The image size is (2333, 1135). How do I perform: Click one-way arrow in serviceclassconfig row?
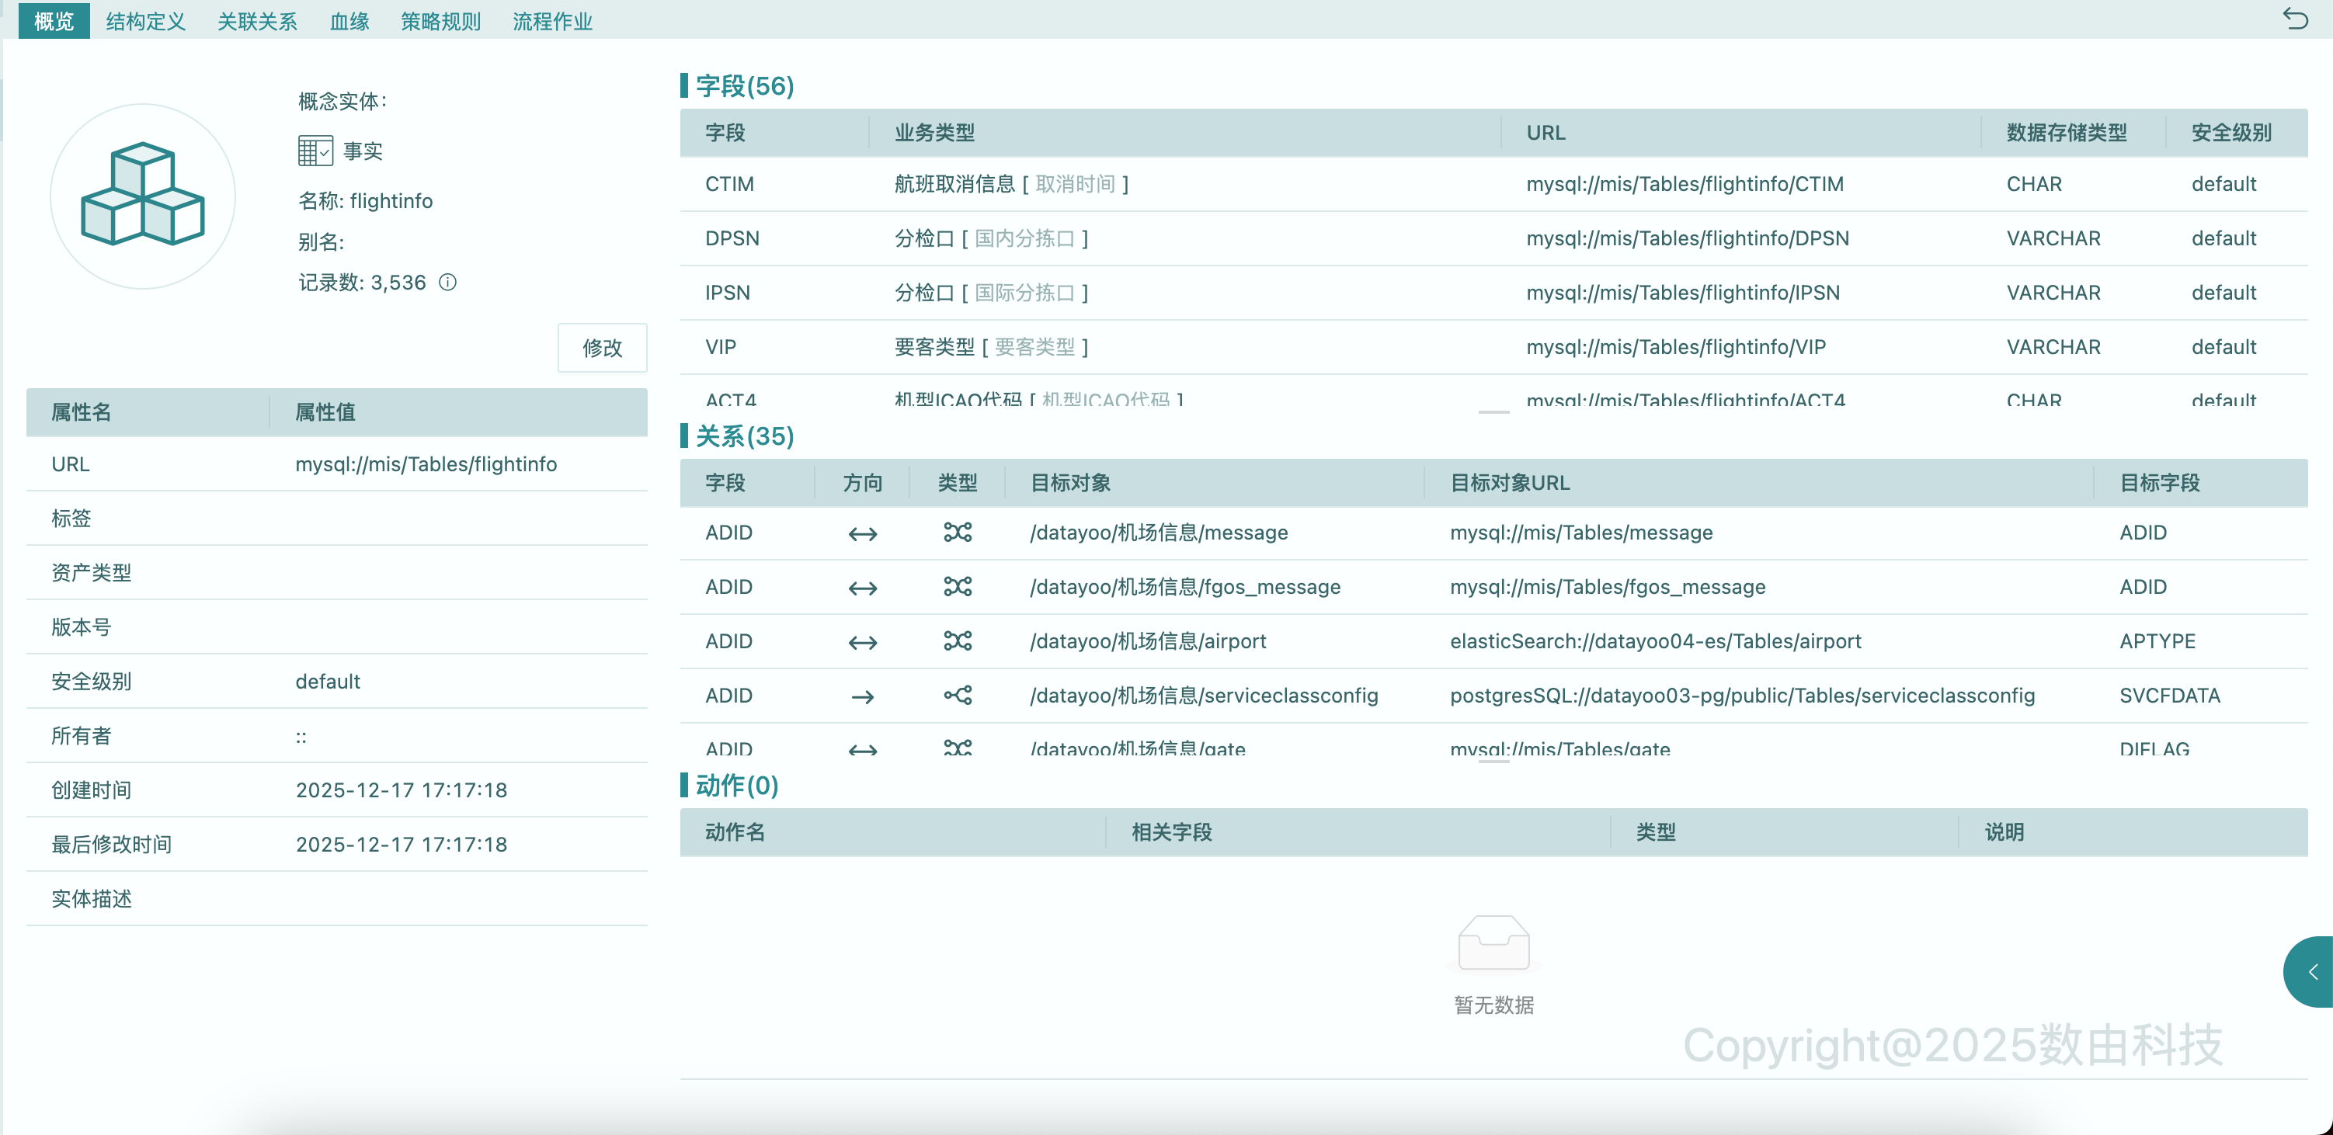(x=862, y=697)
